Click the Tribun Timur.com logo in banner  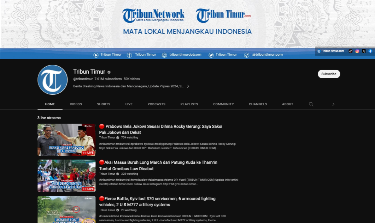[223, 16]
